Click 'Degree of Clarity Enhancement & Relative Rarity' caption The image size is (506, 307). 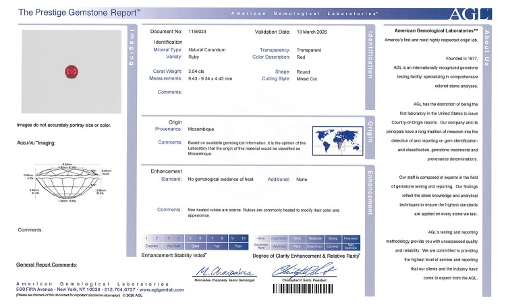coord(306,256)
